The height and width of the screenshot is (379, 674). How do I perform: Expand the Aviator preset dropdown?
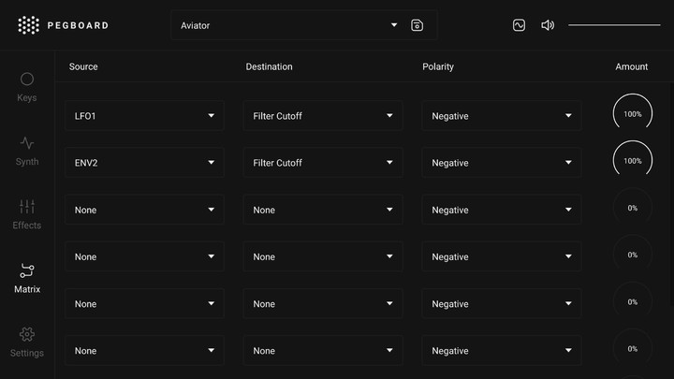(x=290, y=25)
